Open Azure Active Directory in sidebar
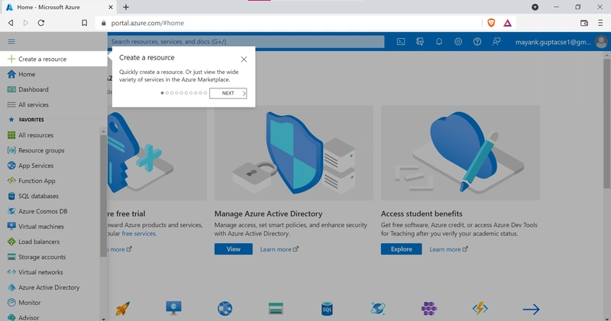The width and height of the screenshot is (611, 321). point(50,287)
